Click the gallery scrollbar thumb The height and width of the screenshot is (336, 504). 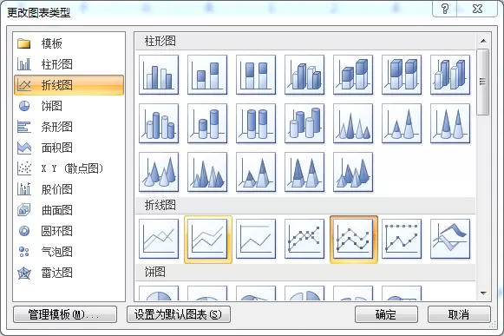click(483, 82)
